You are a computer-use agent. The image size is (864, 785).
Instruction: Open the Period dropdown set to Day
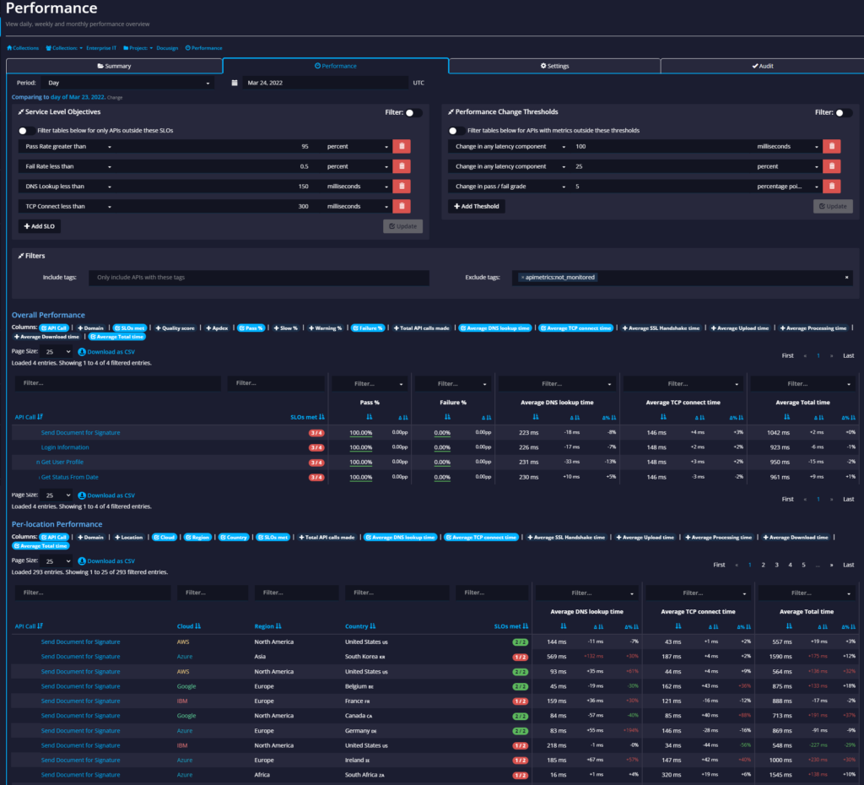tap(128, 83)
